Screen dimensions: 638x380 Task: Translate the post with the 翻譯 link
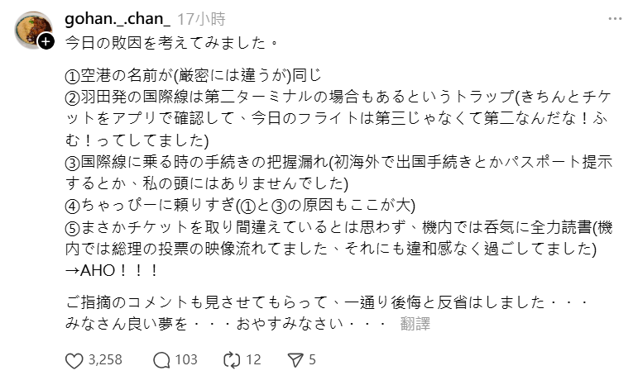[x=415, y=324]
